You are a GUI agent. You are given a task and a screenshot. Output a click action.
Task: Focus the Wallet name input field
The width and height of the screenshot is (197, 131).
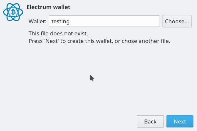(x=104, y=21)
